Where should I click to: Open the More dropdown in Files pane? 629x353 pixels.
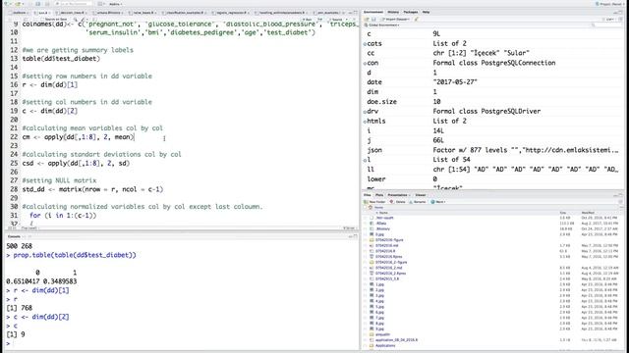click(437, 202)
